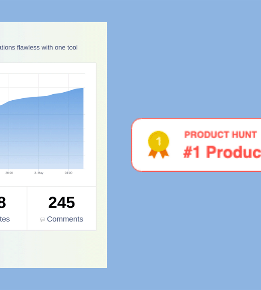Click the tagline ending with one tool

39,48
